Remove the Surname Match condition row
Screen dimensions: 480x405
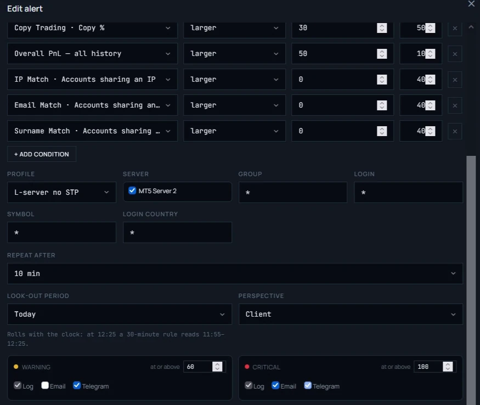click(455, 131)
